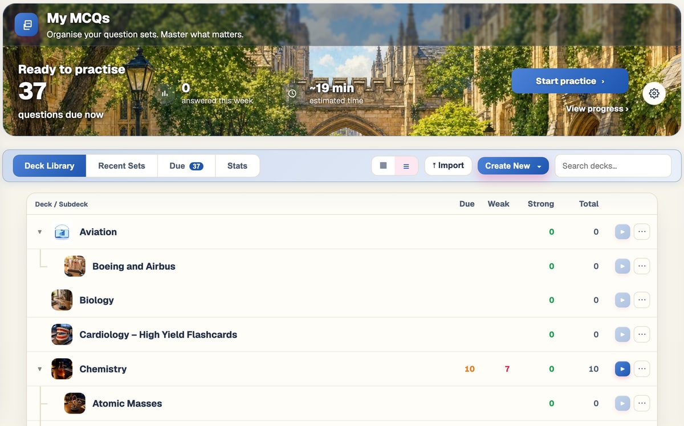Viewport: 684px width, 426px height.
Task: Click the Search decks input field
Action: (613, 166)
